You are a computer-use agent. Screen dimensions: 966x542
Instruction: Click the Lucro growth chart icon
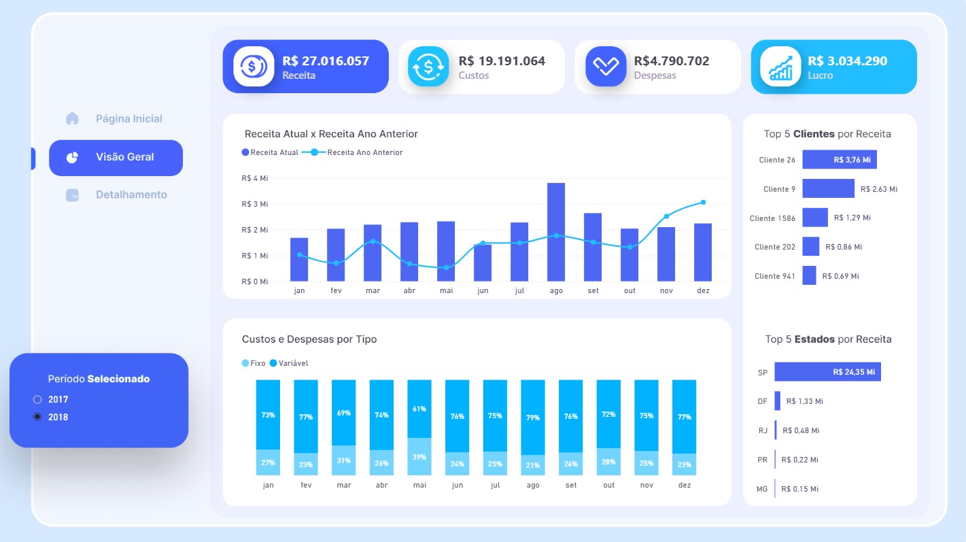[x=780, y=67]
